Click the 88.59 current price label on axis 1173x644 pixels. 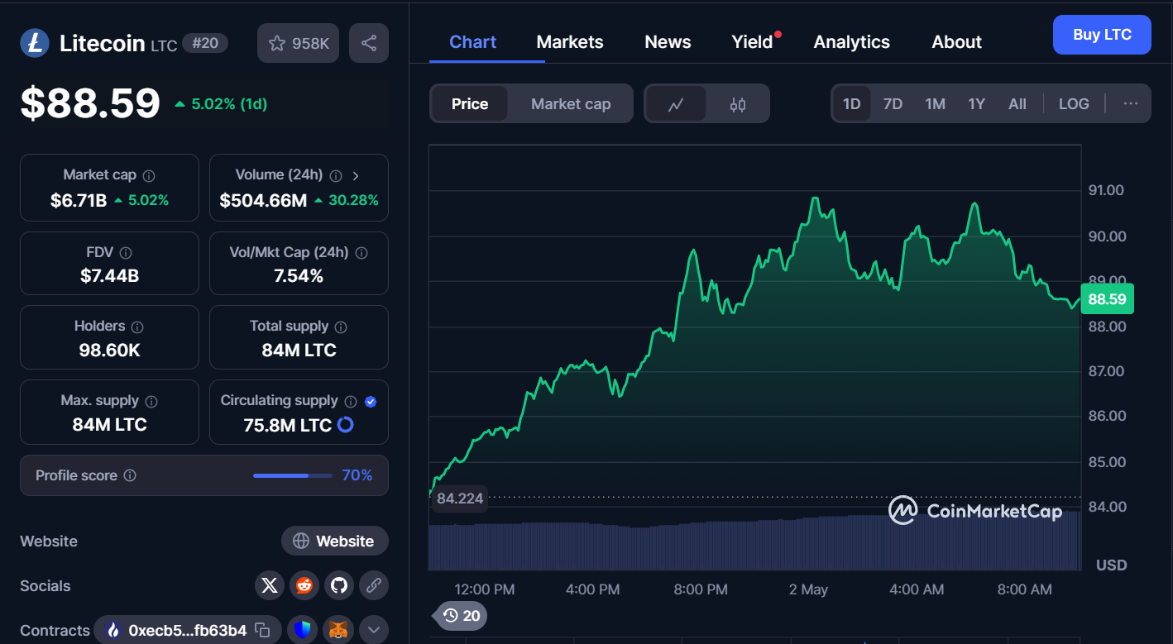(x=1107, y=299)
